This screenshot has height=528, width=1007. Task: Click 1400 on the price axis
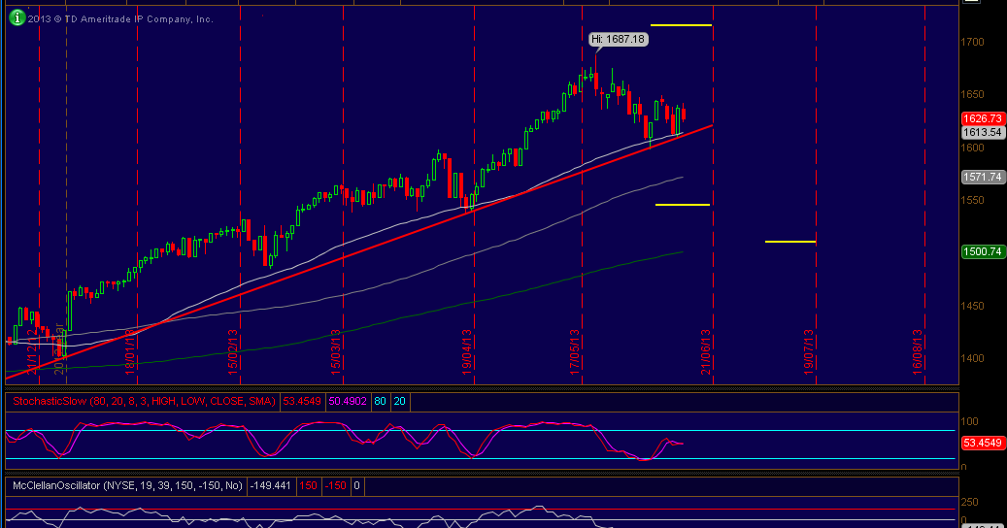pyautogui.click(x=972, y=358)
